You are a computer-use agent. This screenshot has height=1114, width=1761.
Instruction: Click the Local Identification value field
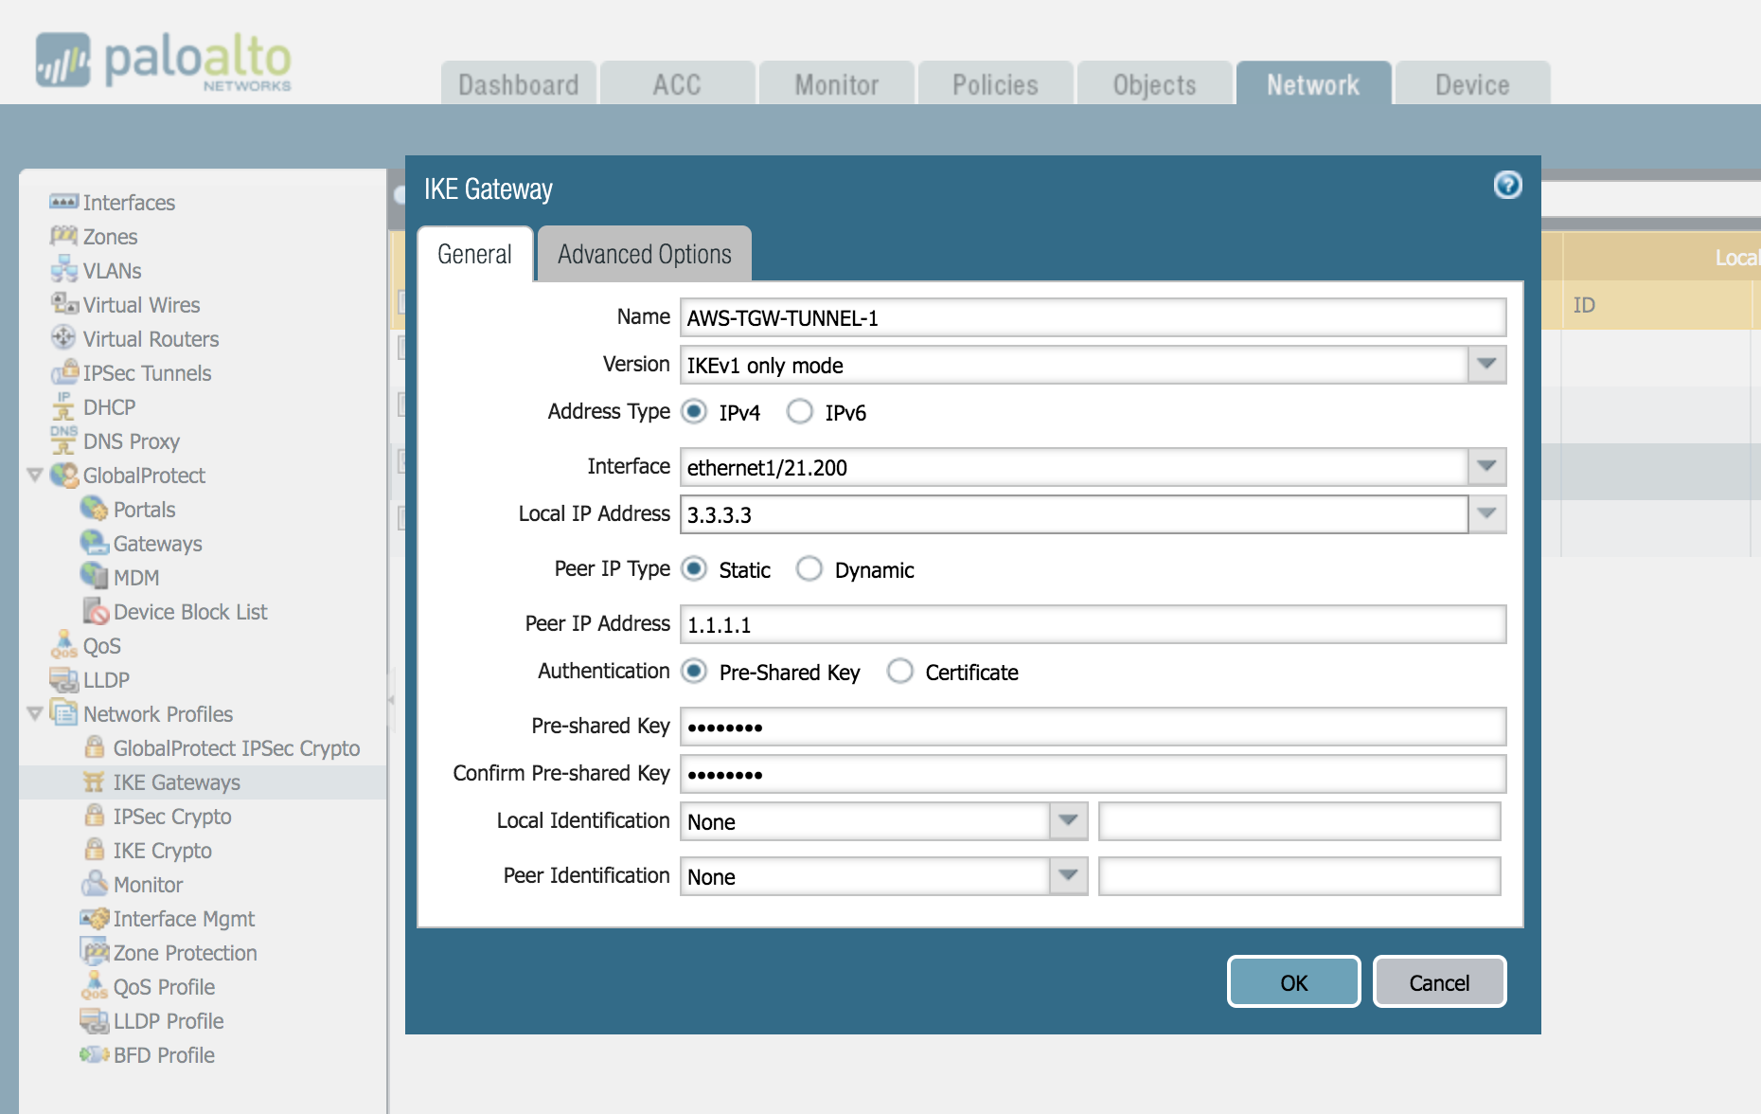pyautogui.click(x=1299, y=821)
